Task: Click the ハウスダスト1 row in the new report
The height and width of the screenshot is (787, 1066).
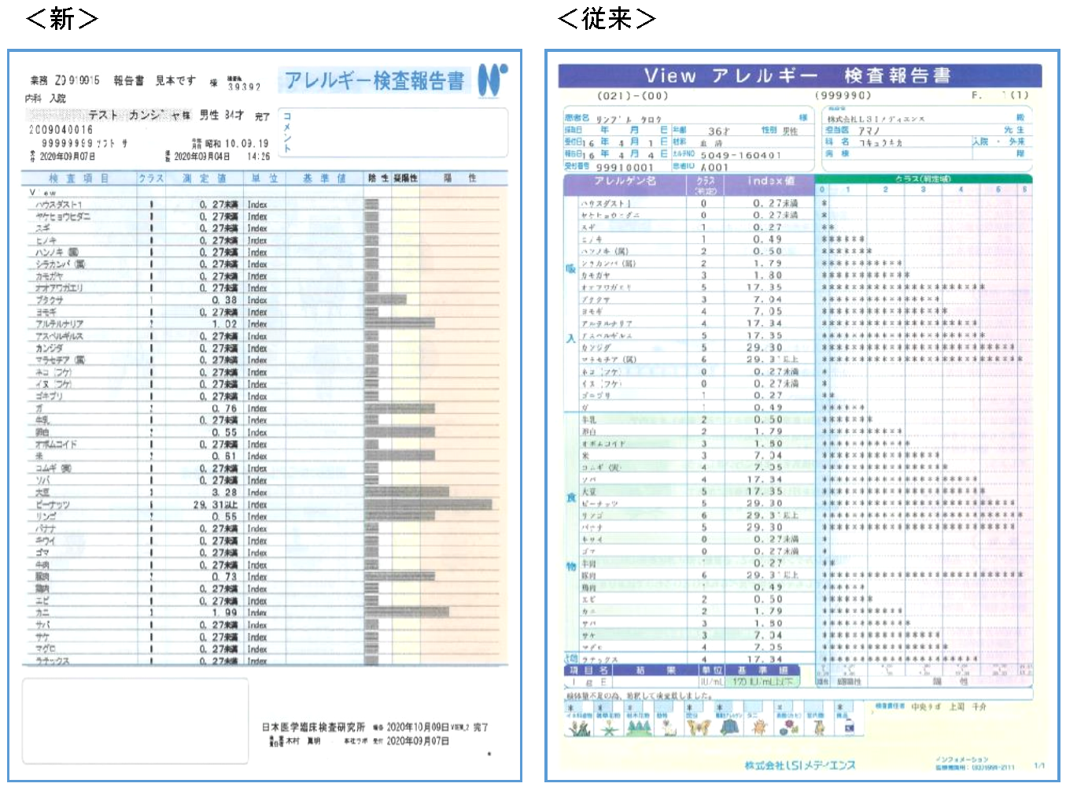Action: pyautogui.click(x=264, y=205)
